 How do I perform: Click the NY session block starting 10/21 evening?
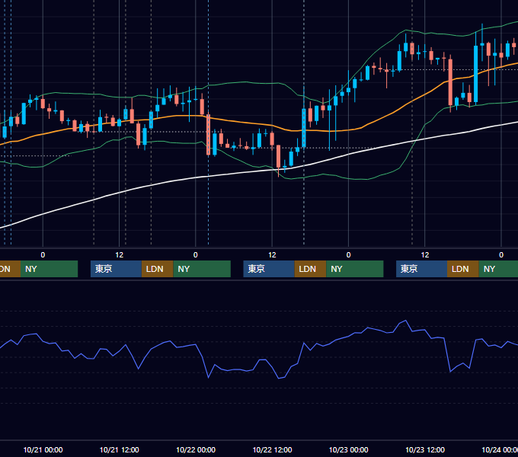coord(202,269)
